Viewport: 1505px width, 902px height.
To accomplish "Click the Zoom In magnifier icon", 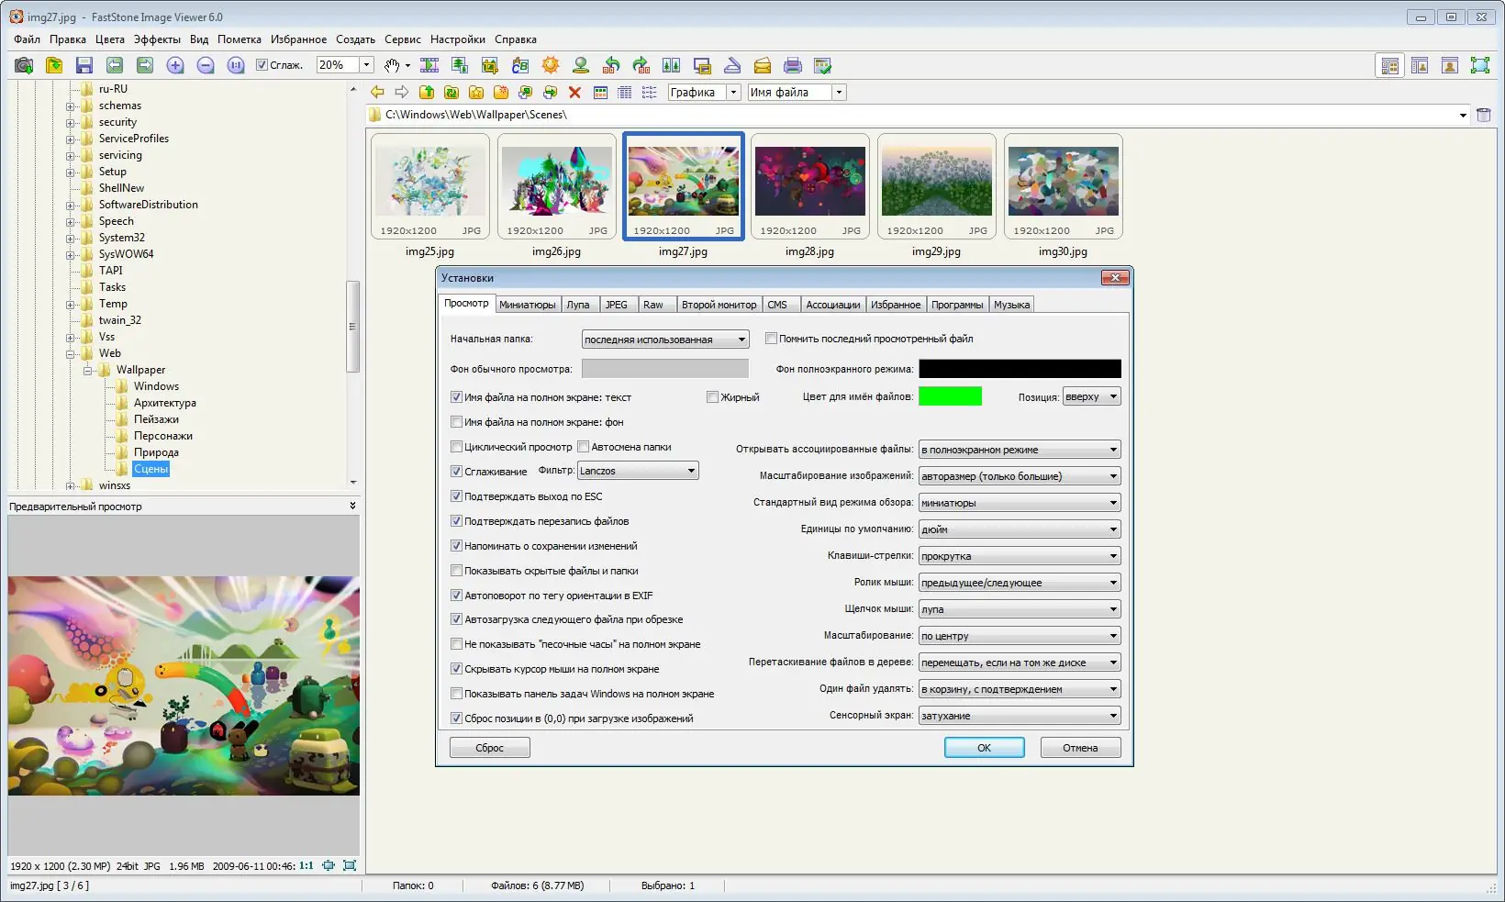I will click(175, 65).
